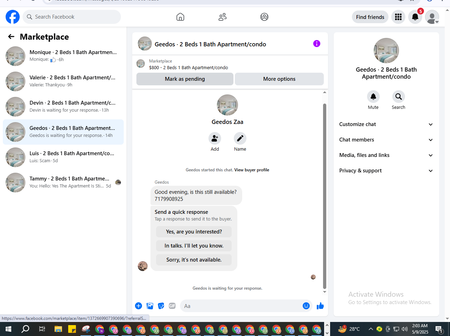Open Windows action center notifications icon

click(x=439, y=329)
